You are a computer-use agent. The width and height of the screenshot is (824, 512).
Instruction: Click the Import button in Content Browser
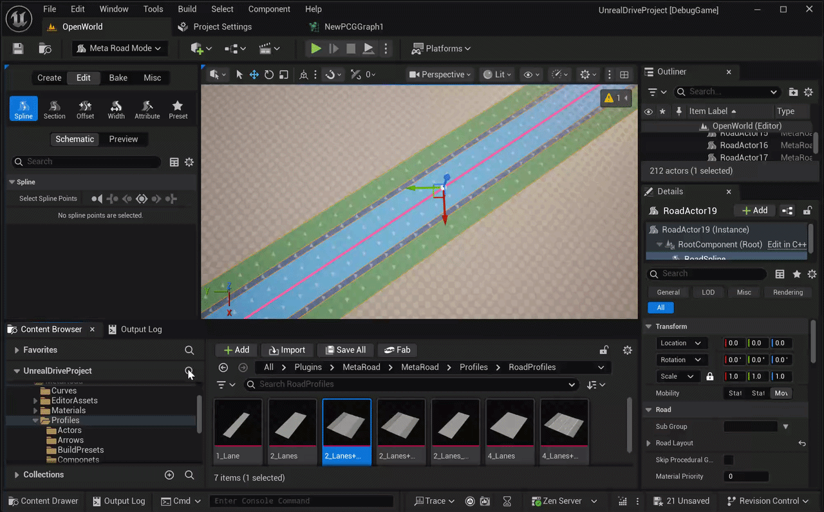click(286, 350)
